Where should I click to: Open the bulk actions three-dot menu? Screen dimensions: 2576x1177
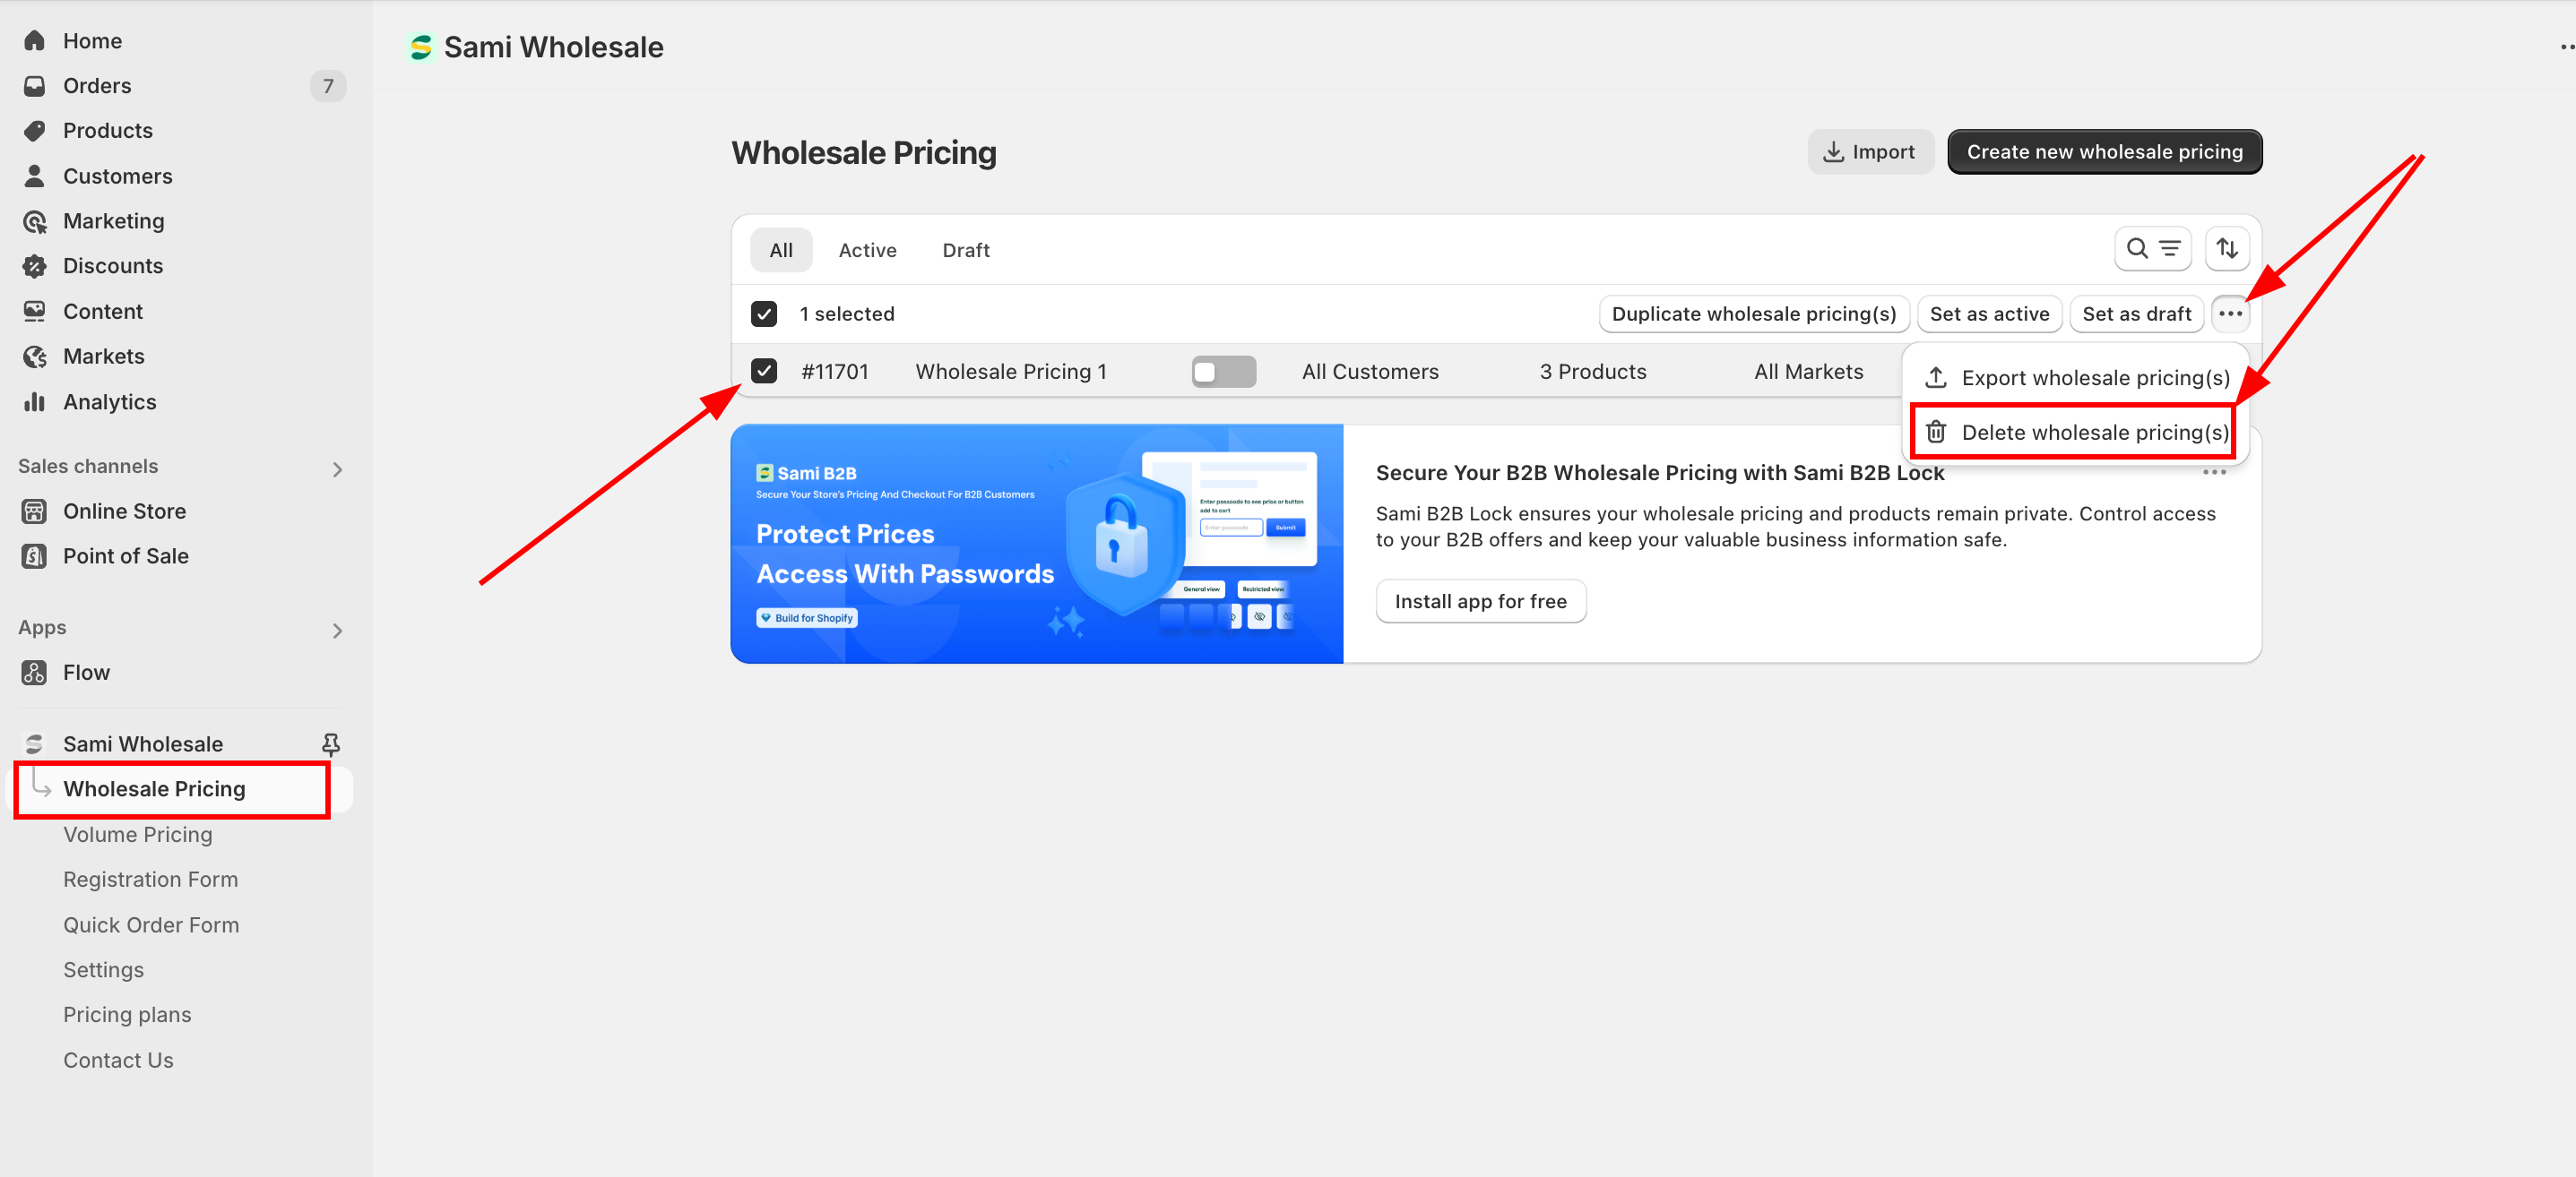tap(2229, 314)
